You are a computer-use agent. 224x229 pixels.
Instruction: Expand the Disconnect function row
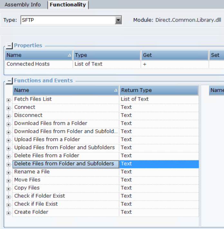pyautogui.click(x=8, y=116)
